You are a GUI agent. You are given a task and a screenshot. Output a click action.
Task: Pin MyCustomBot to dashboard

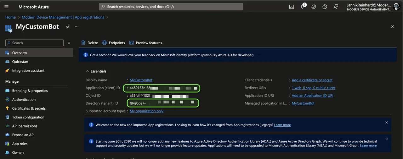tap(68, 27)
